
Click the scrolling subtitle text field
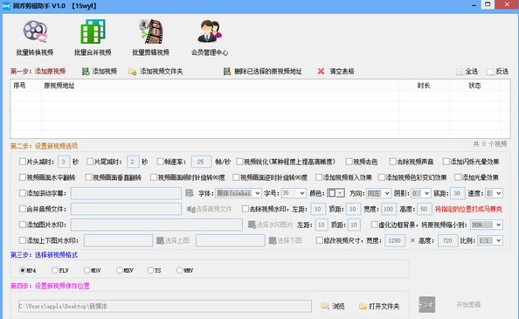[126, 193]
